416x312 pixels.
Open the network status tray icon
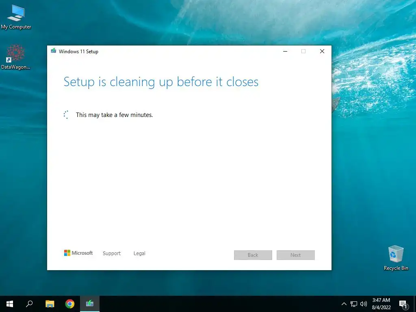pos(354,304)
